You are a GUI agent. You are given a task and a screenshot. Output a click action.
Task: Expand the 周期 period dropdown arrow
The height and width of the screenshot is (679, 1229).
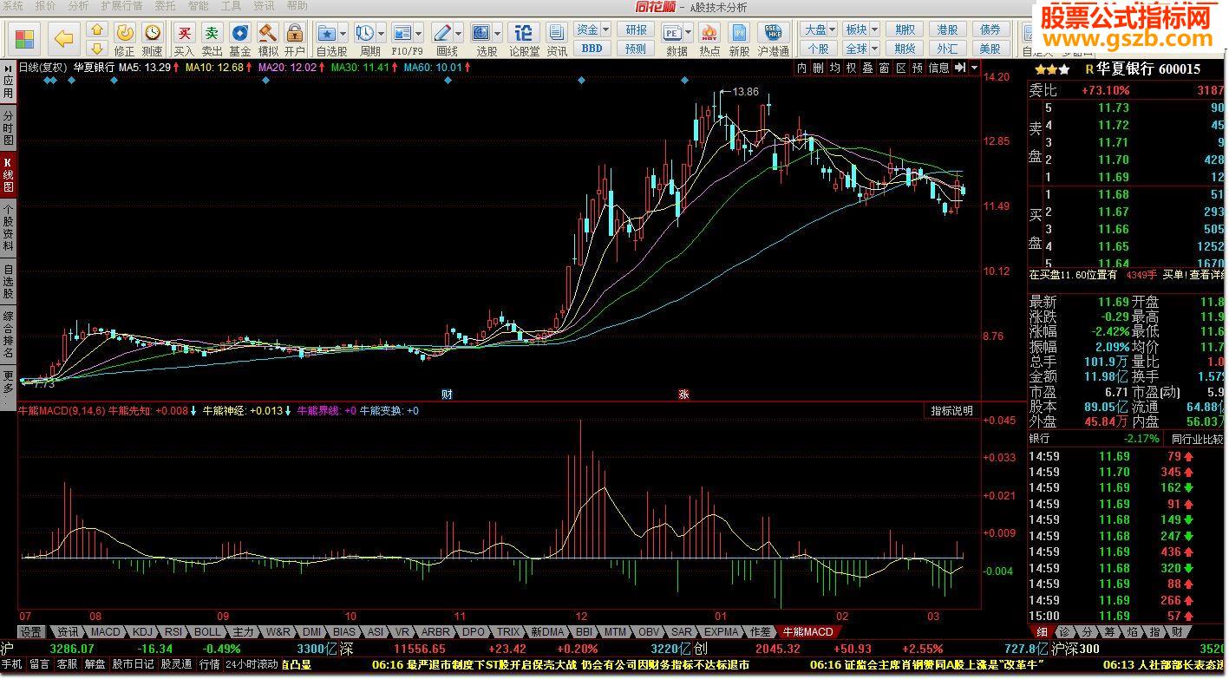click(382, 34)
